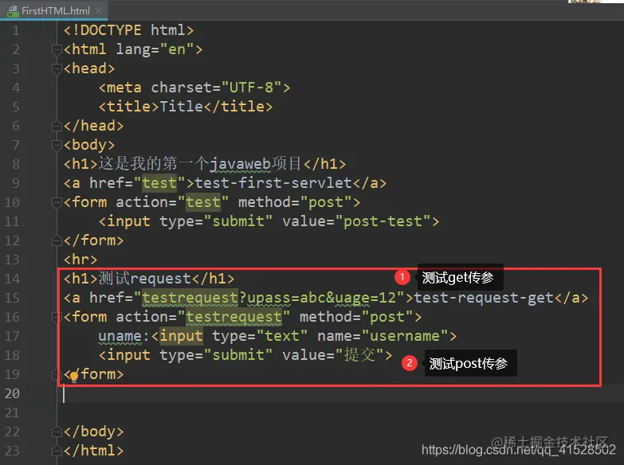Image resolution: width=624 pixels, height=465 pixels.
Task: Click the highlighted input tag on line 17
Action: point(181,336)
